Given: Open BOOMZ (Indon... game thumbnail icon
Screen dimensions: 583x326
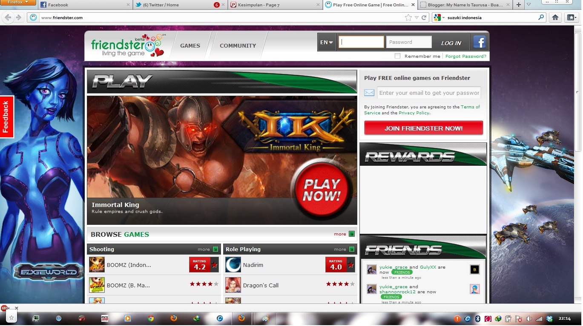Looking at the screenshot, I should [x=97, y=265].
